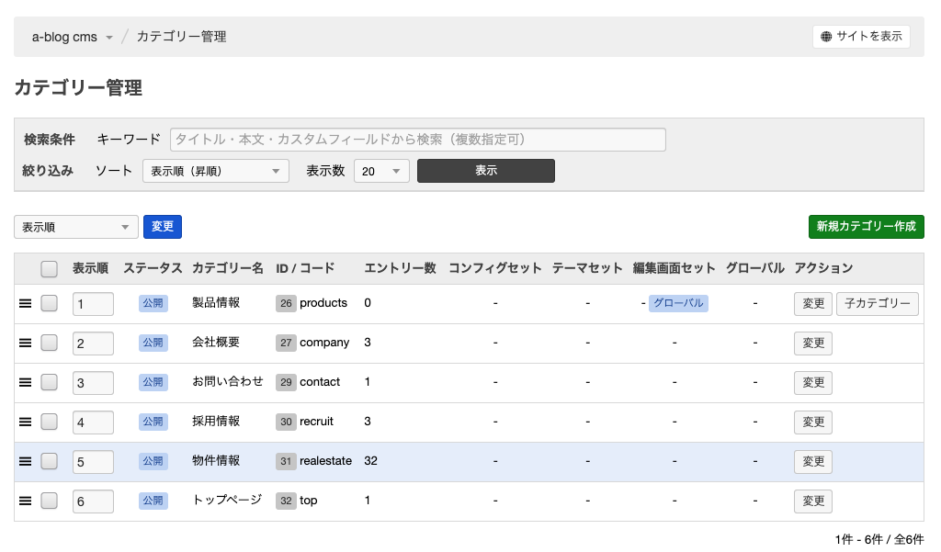Viewport: 941px width, 552px height.
Task: Click the globe icon in サイトを表示
Action: [826, 37]
